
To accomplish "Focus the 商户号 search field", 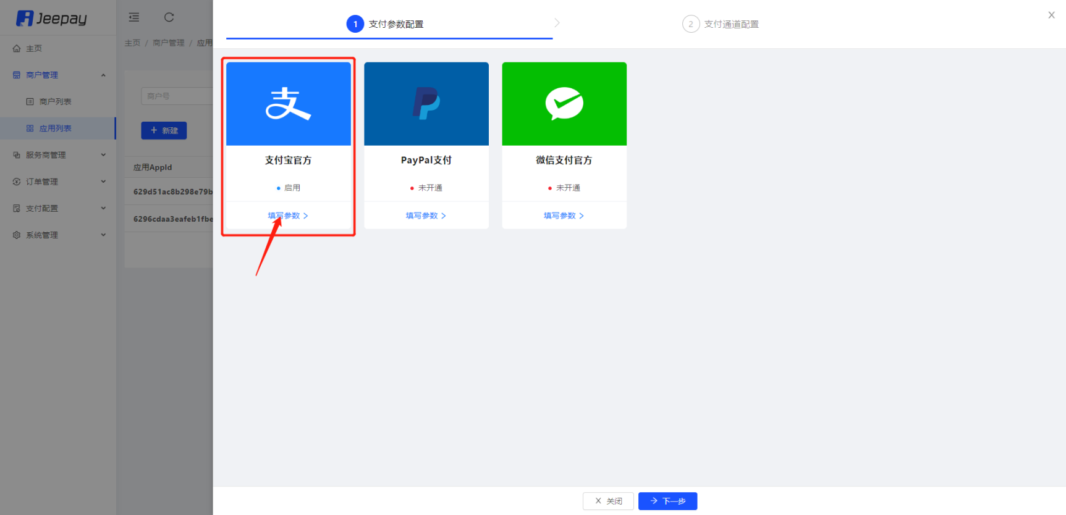I will tap(177, 96).
